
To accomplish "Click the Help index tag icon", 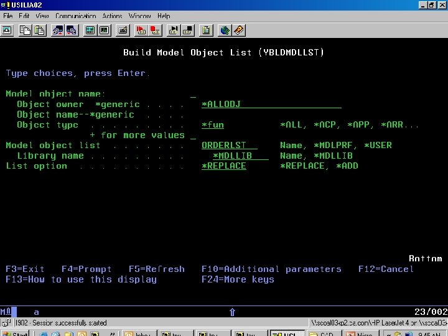I will pos(239,30).
